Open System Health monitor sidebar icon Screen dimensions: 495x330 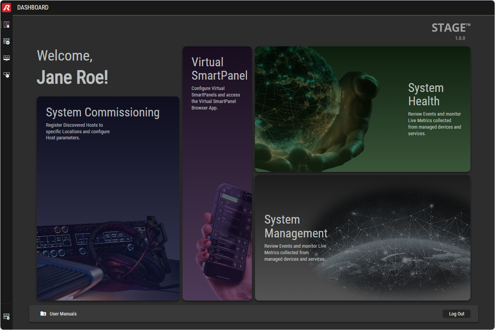7,58
